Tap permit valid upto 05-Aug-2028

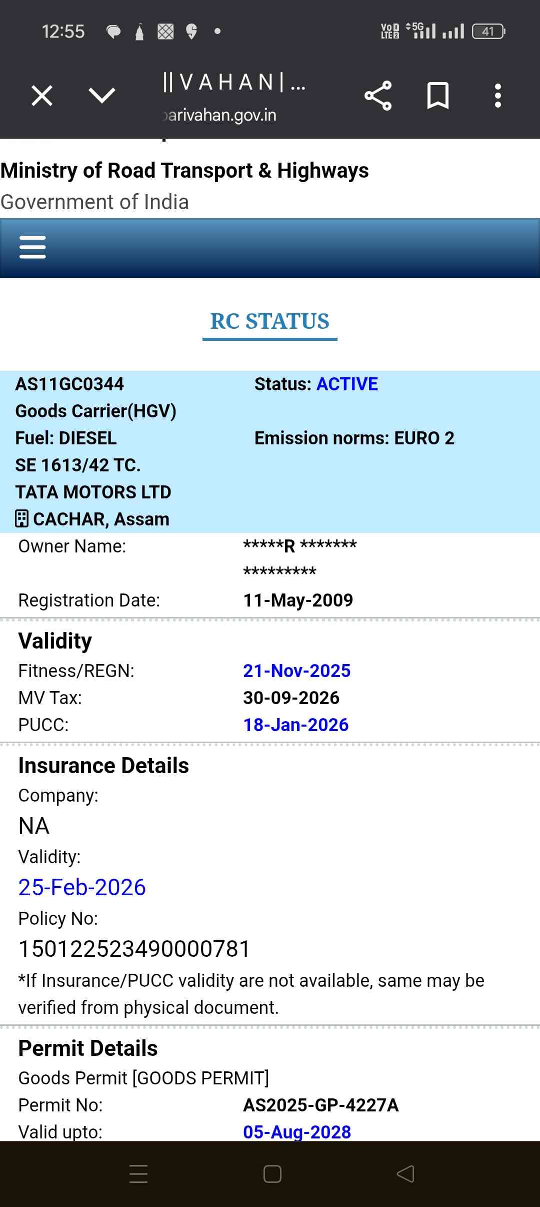point(297,1132)
